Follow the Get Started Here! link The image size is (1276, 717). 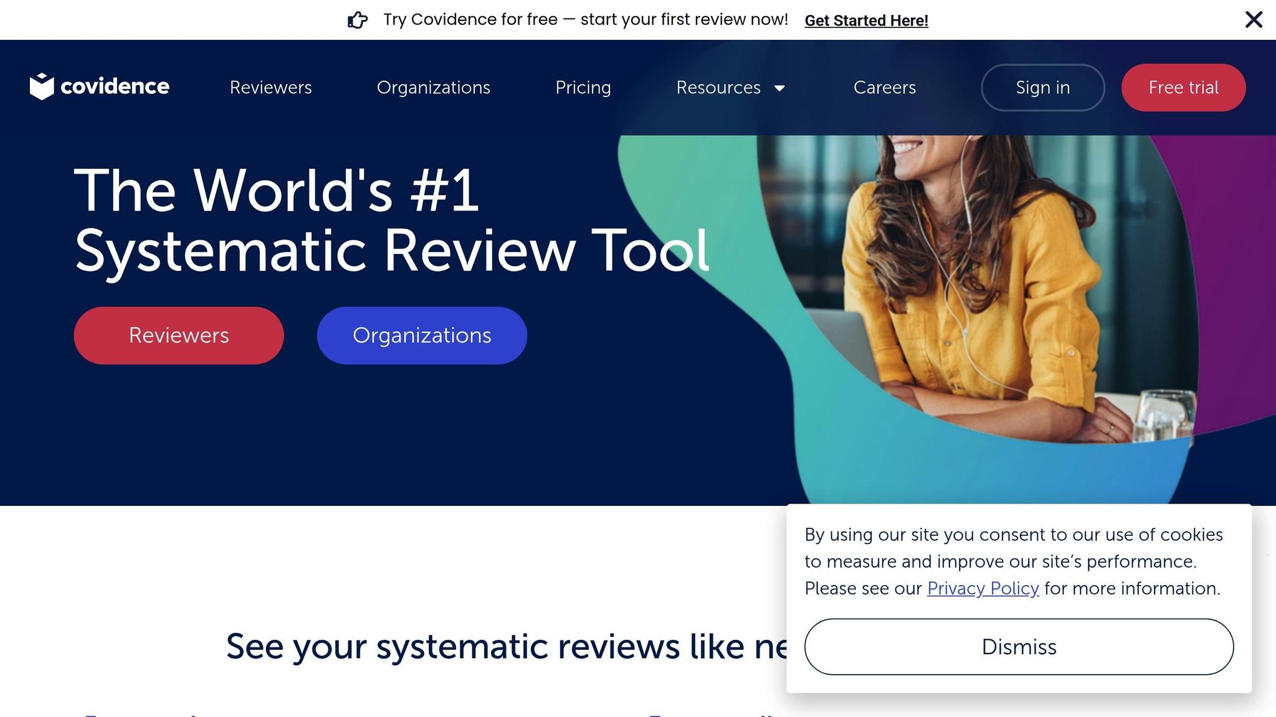866,21
